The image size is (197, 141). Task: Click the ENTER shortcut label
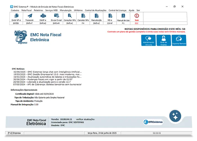16,23
